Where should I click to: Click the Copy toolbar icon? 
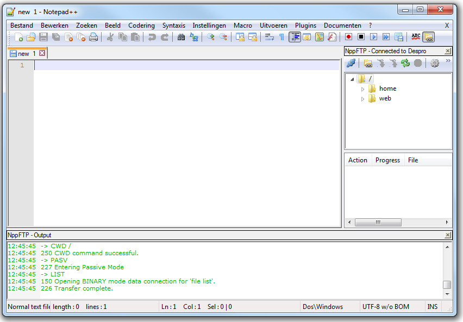(122, 37)
